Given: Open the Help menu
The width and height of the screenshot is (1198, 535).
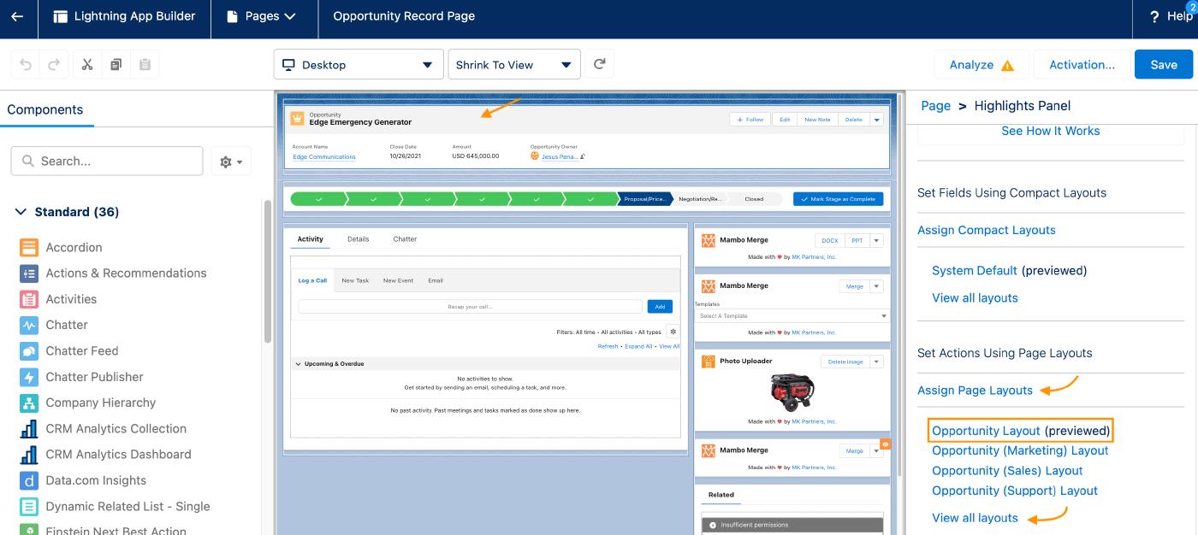Looking at the screenshot, I should coord(1171,16).
